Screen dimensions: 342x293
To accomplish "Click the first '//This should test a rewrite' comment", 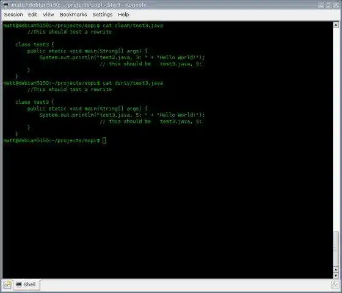I will [x=70, y=32].
